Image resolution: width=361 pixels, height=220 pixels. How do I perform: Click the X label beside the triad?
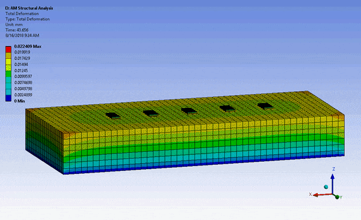pyautogui.click(x=310, y=194)
